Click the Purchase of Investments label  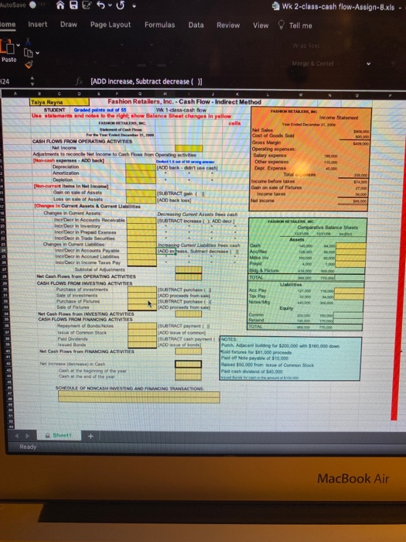click(x=82, y=290)
